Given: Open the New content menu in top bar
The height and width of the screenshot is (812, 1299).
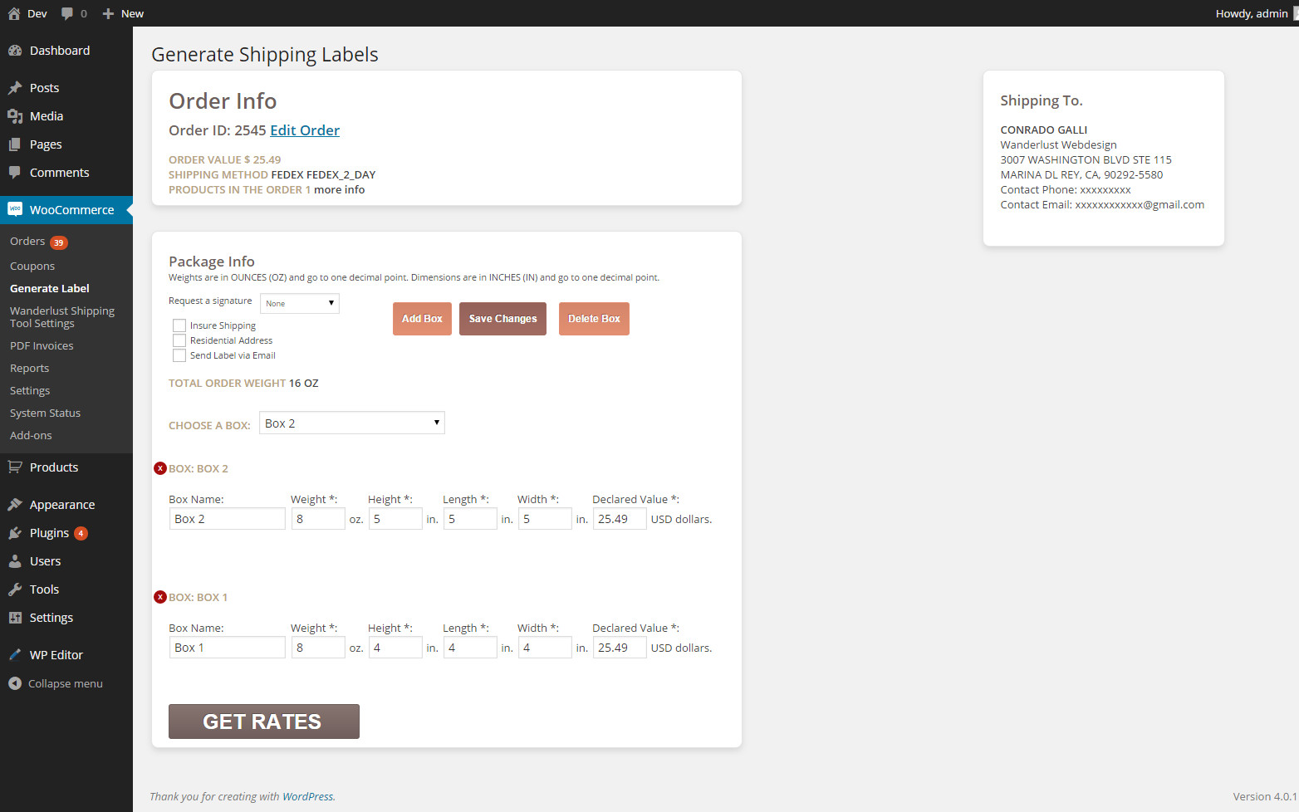Looking at the screenshot, I should [x=123, y=13].
